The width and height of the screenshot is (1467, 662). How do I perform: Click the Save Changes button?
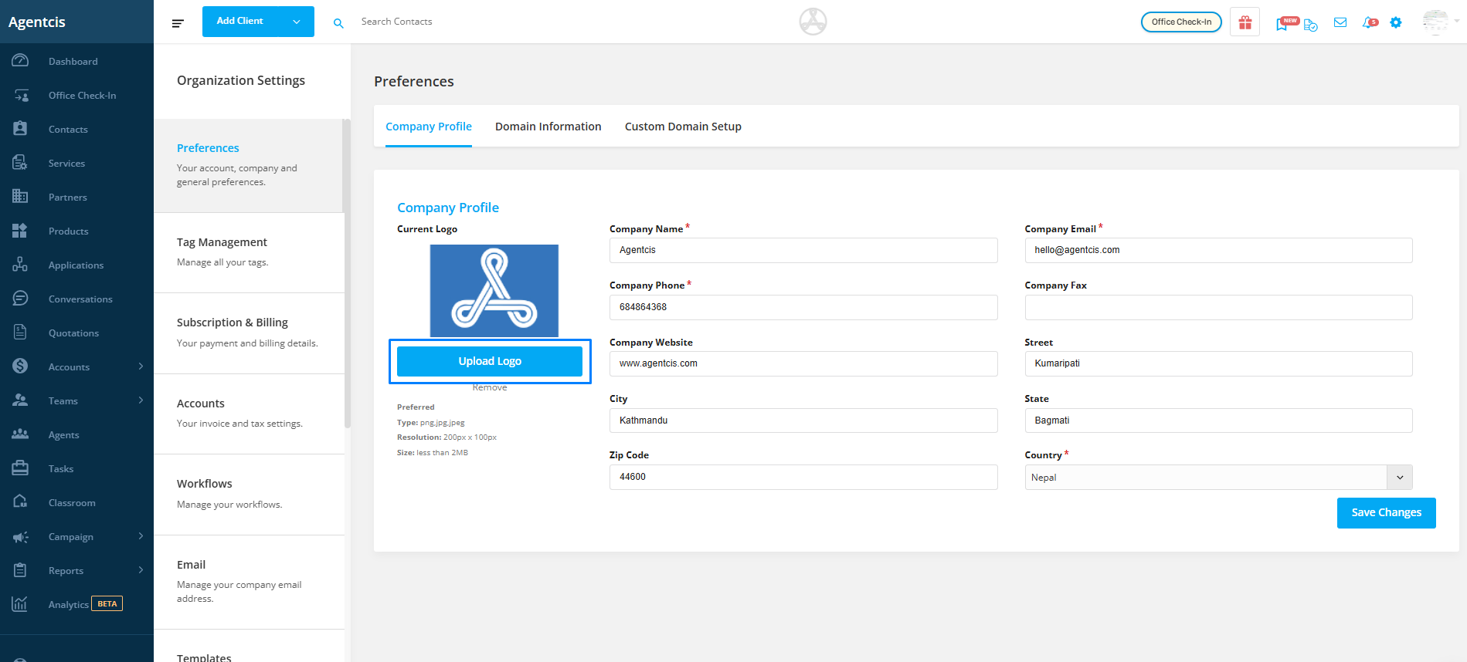pos(1386,512)
